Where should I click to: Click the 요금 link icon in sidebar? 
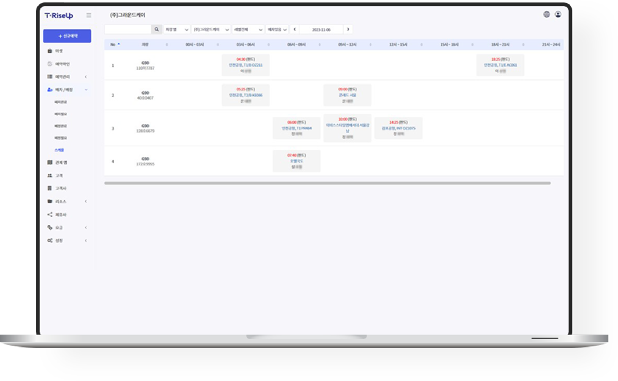[50, 227]
